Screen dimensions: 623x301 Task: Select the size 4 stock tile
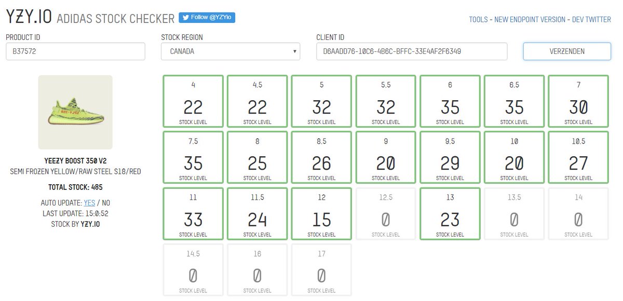tap(193, 101)
